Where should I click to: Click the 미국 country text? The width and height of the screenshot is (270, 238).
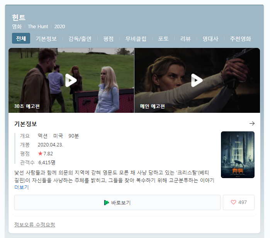point(58,136)
